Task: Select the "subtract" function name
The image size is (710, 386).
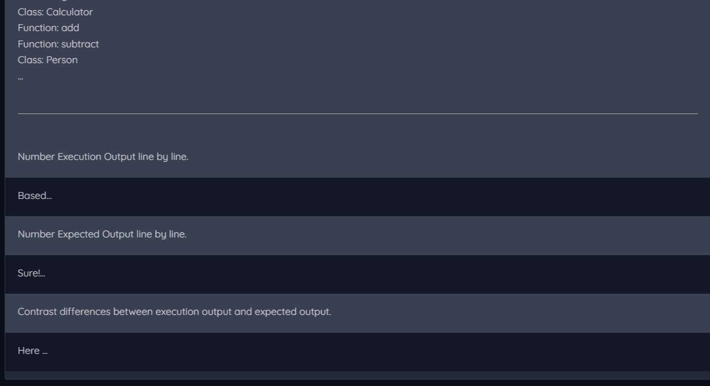Action: tap(80, 44)
